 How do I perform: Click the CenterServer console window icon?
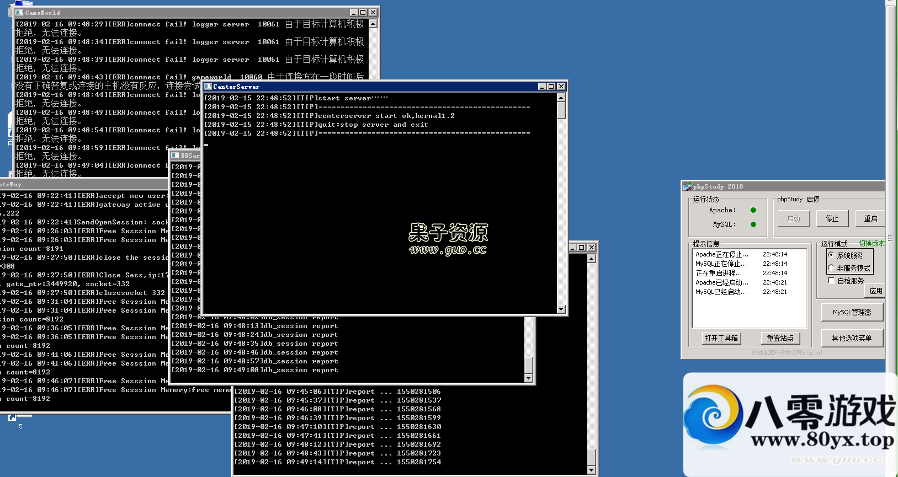(x=208, y=87)
